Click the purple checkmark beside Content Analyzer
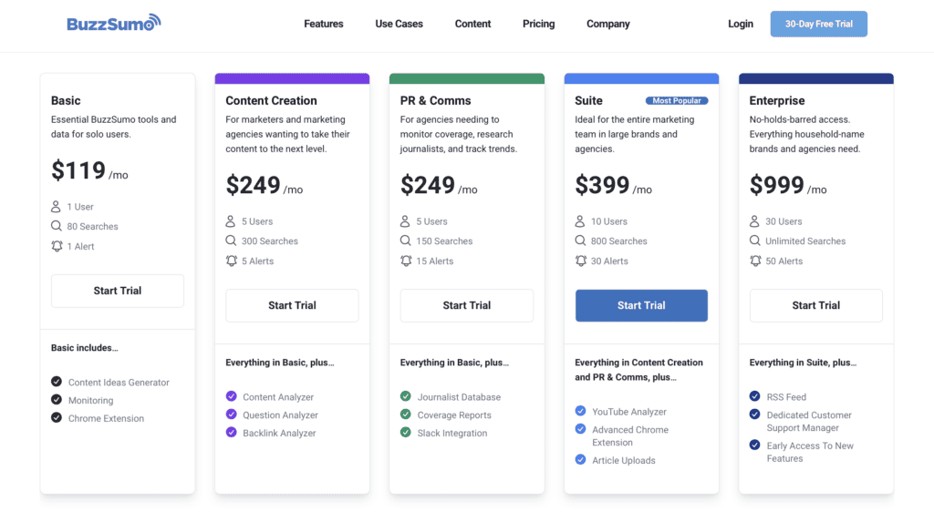 tap(231, 396)
